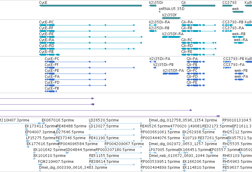This screenshot has height=172, width=252.
Task: Select the CG3793-PA protein label
Action: pos(234,65)
